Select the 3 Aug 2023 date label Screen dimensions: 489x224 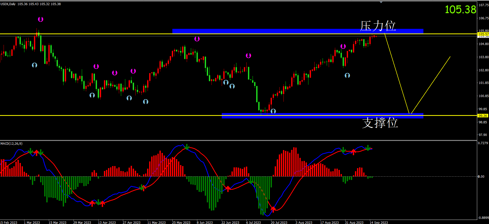[304, 222]
